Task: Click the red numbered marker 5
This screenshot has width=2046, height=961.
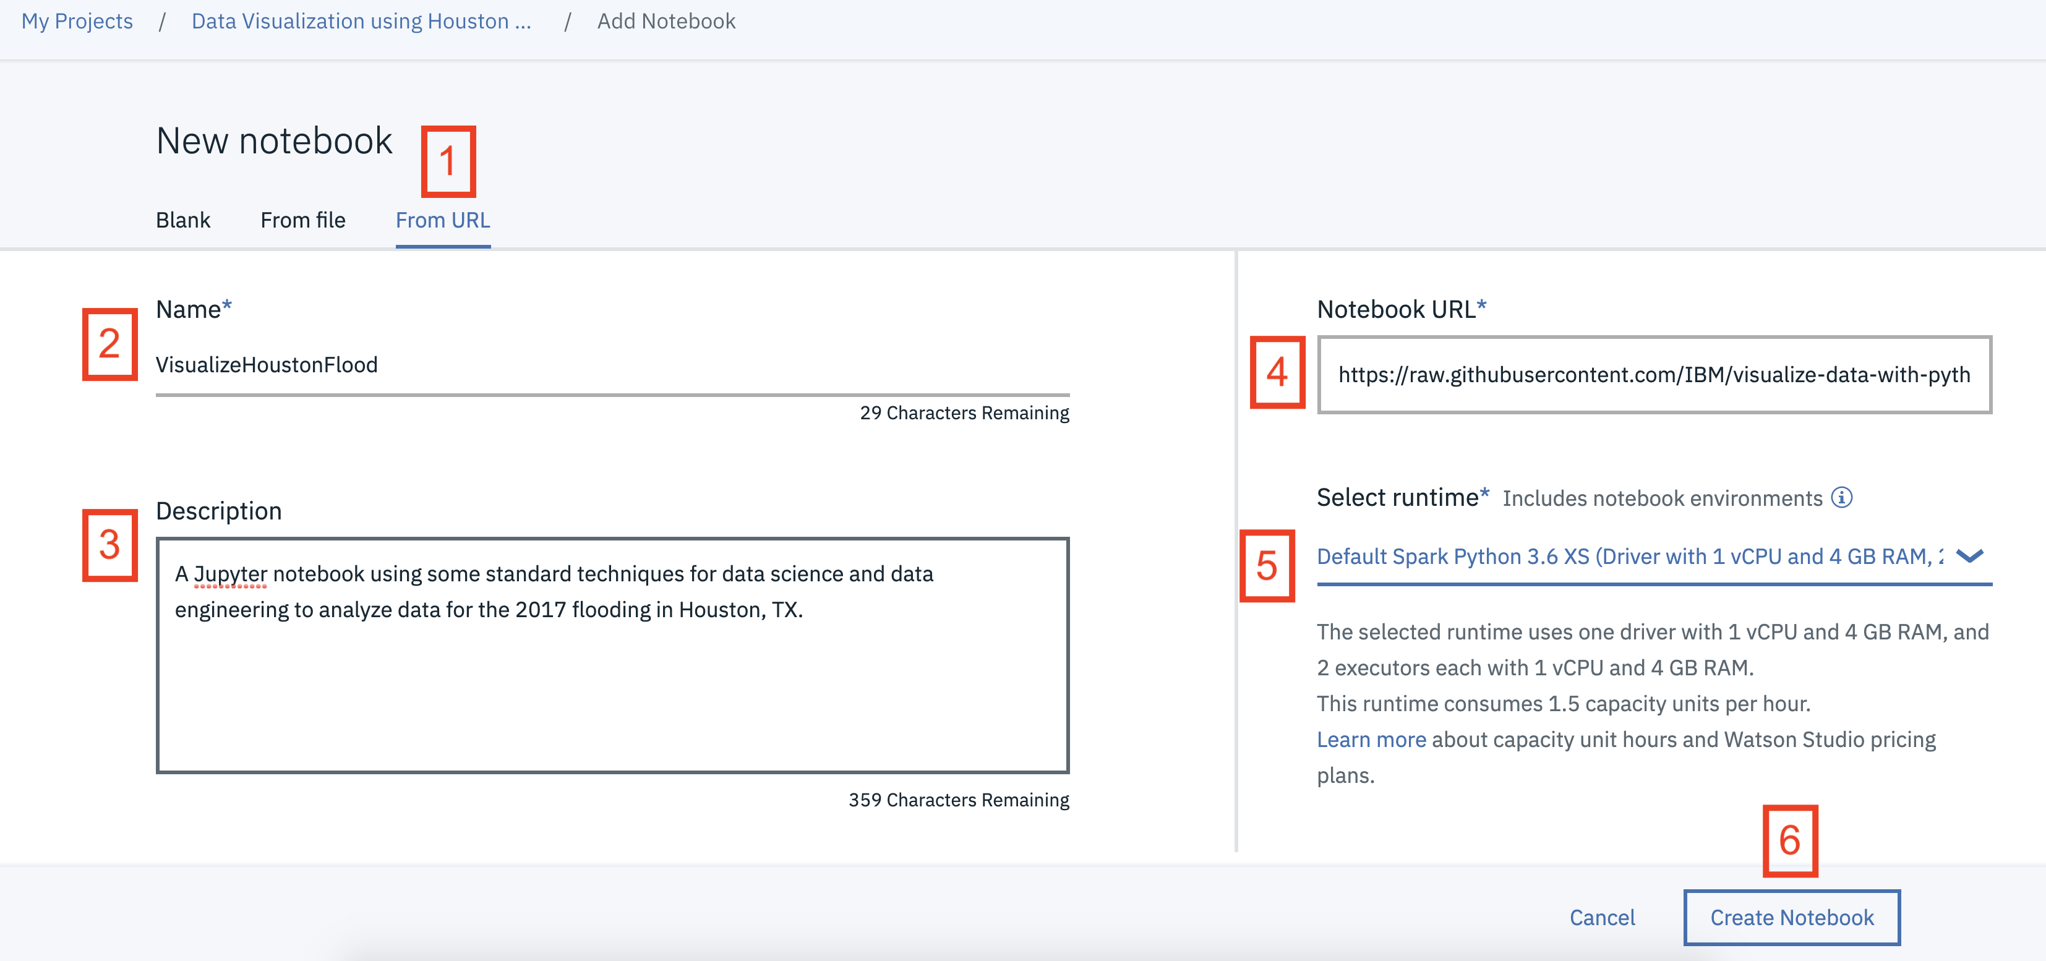Action: [x=1267, y=565]
